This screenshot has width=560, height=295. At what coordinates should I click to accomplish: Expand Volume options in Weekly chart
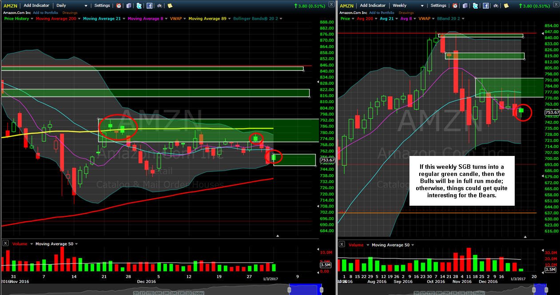tap(368, 245)
